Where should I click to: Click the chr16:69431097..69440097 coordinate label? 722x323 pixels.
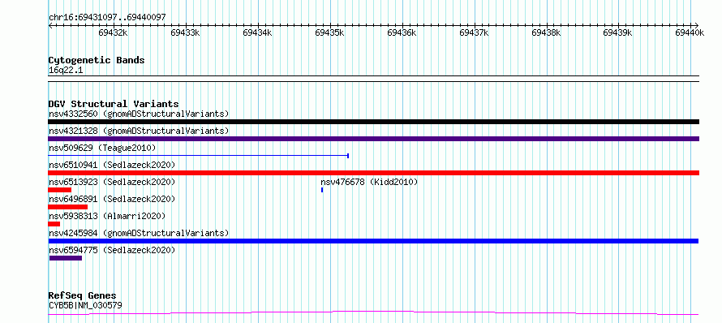coord(107,18)
